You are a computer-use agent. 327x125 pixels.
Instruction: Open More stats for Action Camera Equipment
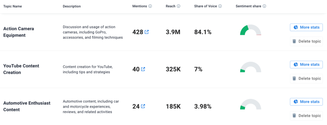point(306,27)
